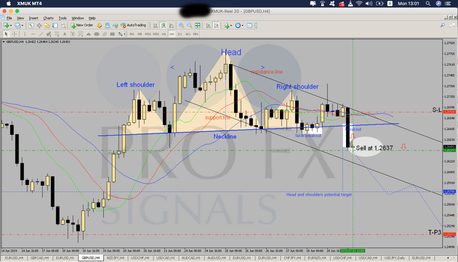Zoom in on the chart
Image resolution: width=458 pixels, height=262 pixels.
181,25
